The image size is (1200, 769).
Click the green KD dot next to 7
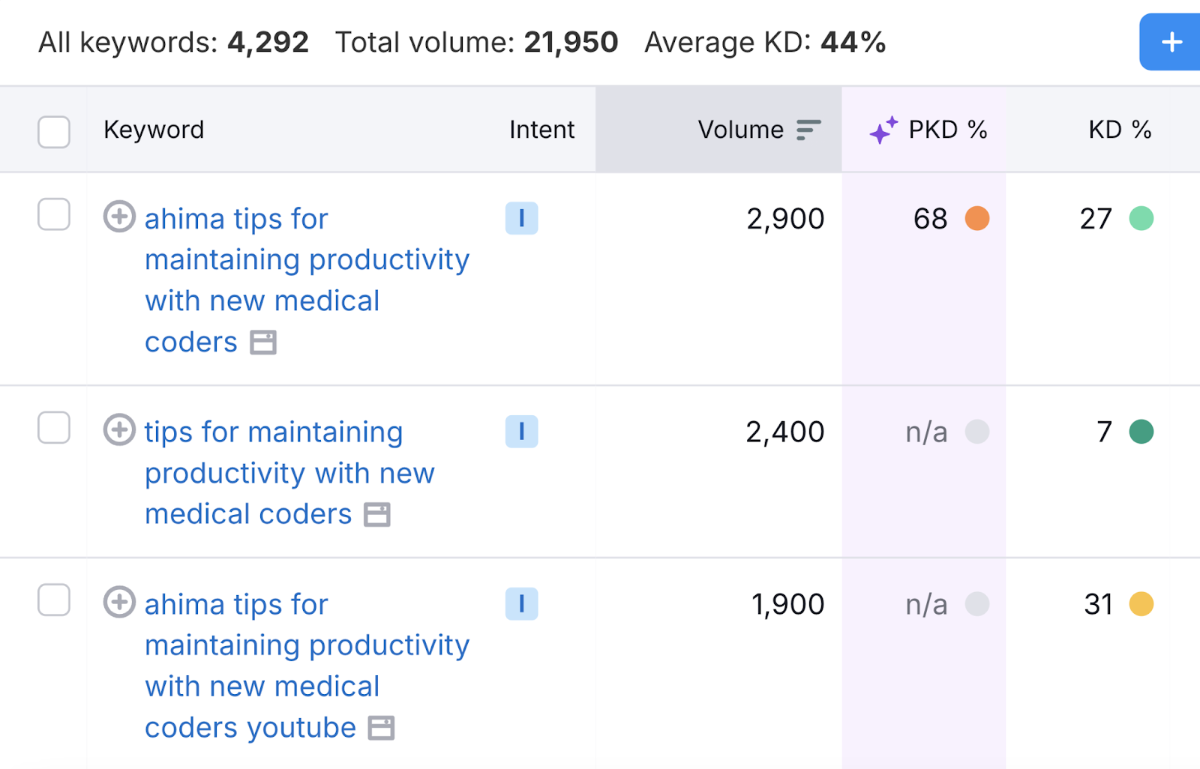(1141, 432)
